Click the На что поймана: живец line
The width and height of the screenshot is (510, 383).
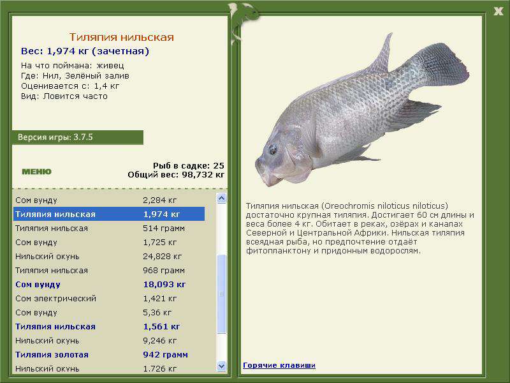tap(73, 66)
